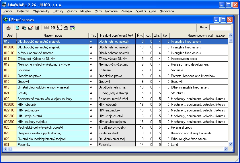This screenshot has width=240, height=163.
Task: Open the Objednávky menu
Action: pyautogui.click(x=41, y=11)
